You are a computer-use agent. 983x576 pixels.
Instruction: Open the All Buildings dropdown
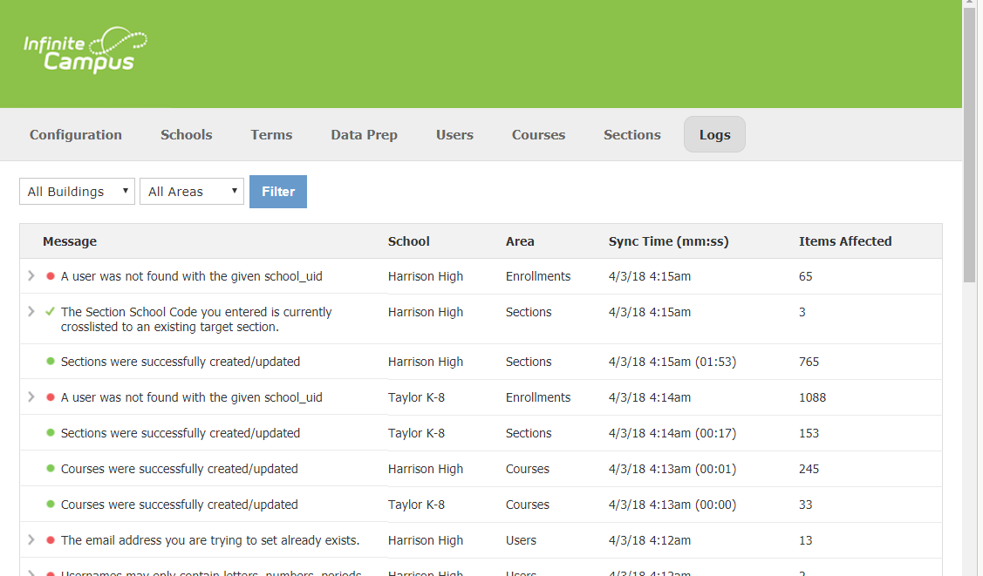click(x=77, y=192)
